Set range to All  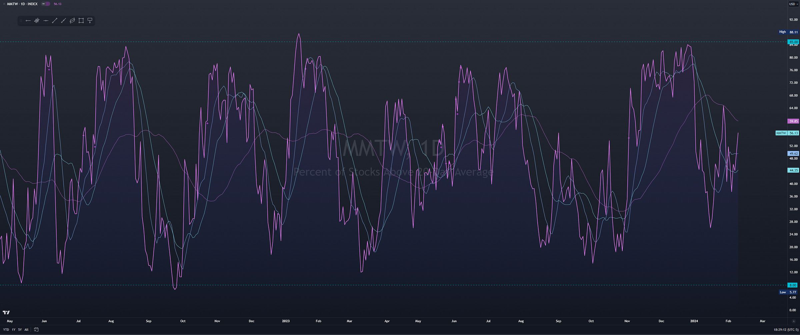[26, 330]
